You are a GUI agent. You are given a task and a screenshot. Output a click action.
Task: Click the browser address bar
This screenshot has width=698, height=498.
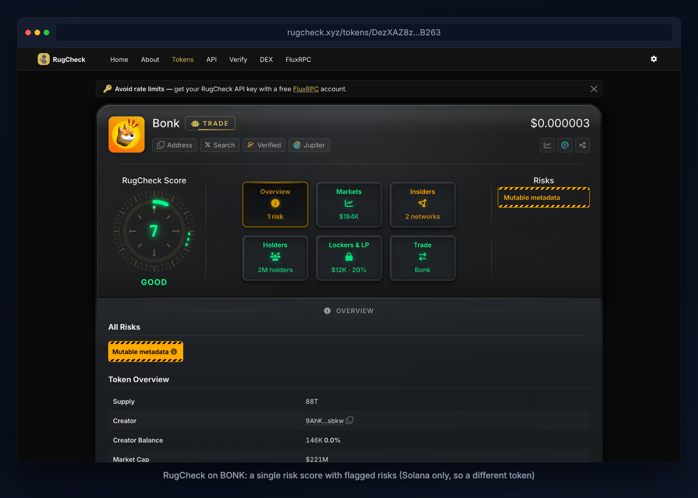click(364, 32)
